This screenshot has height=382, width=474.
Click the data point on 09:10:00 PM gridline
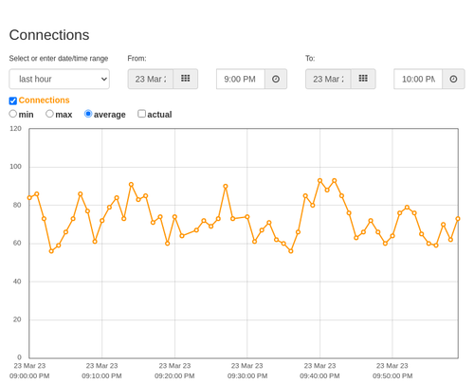[x=102, y=221]
